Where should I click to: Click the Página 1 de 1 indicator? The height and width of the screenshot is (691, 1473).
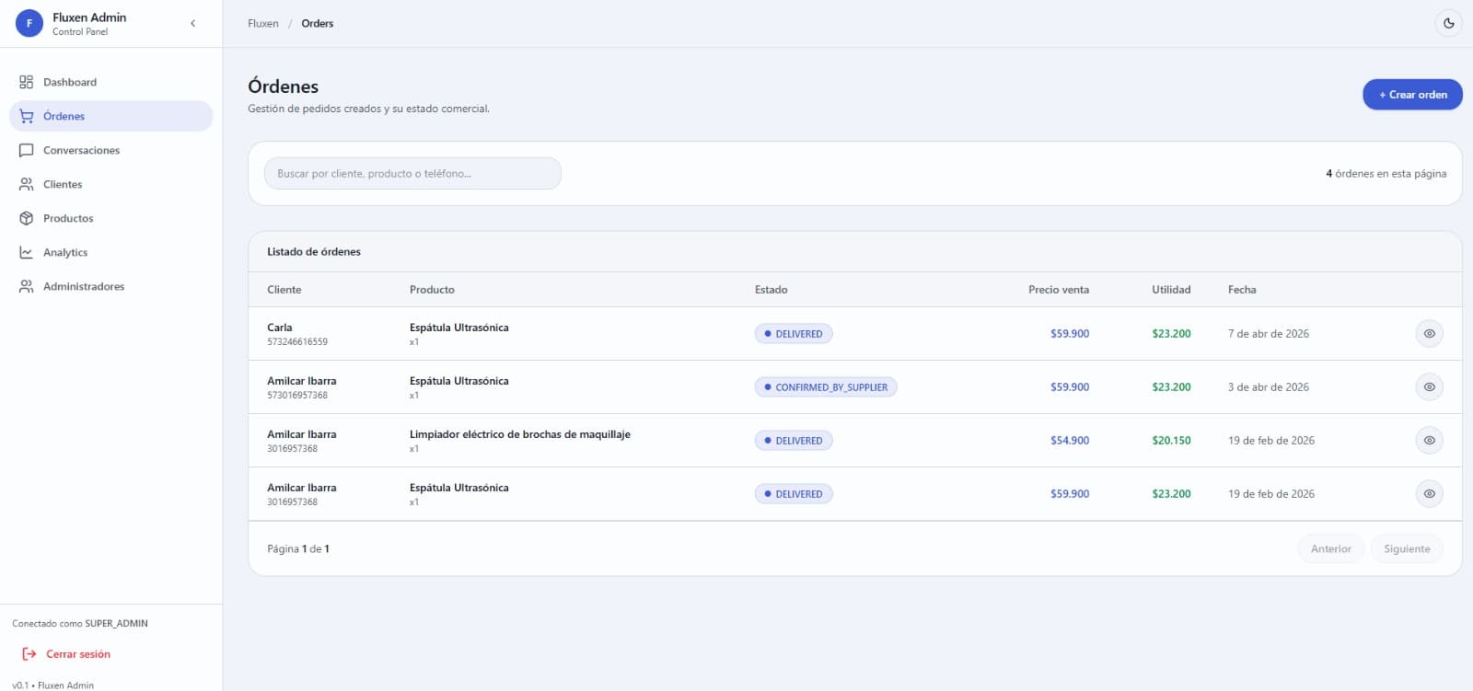[x=298, y=549]
